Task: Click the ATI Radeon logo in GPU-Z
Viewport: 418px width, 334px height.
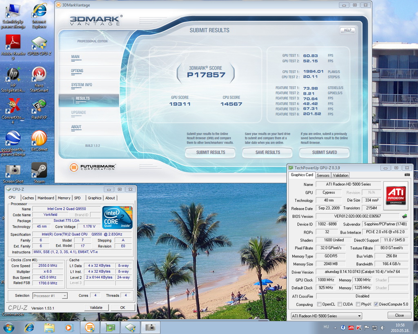Action: 396,195
